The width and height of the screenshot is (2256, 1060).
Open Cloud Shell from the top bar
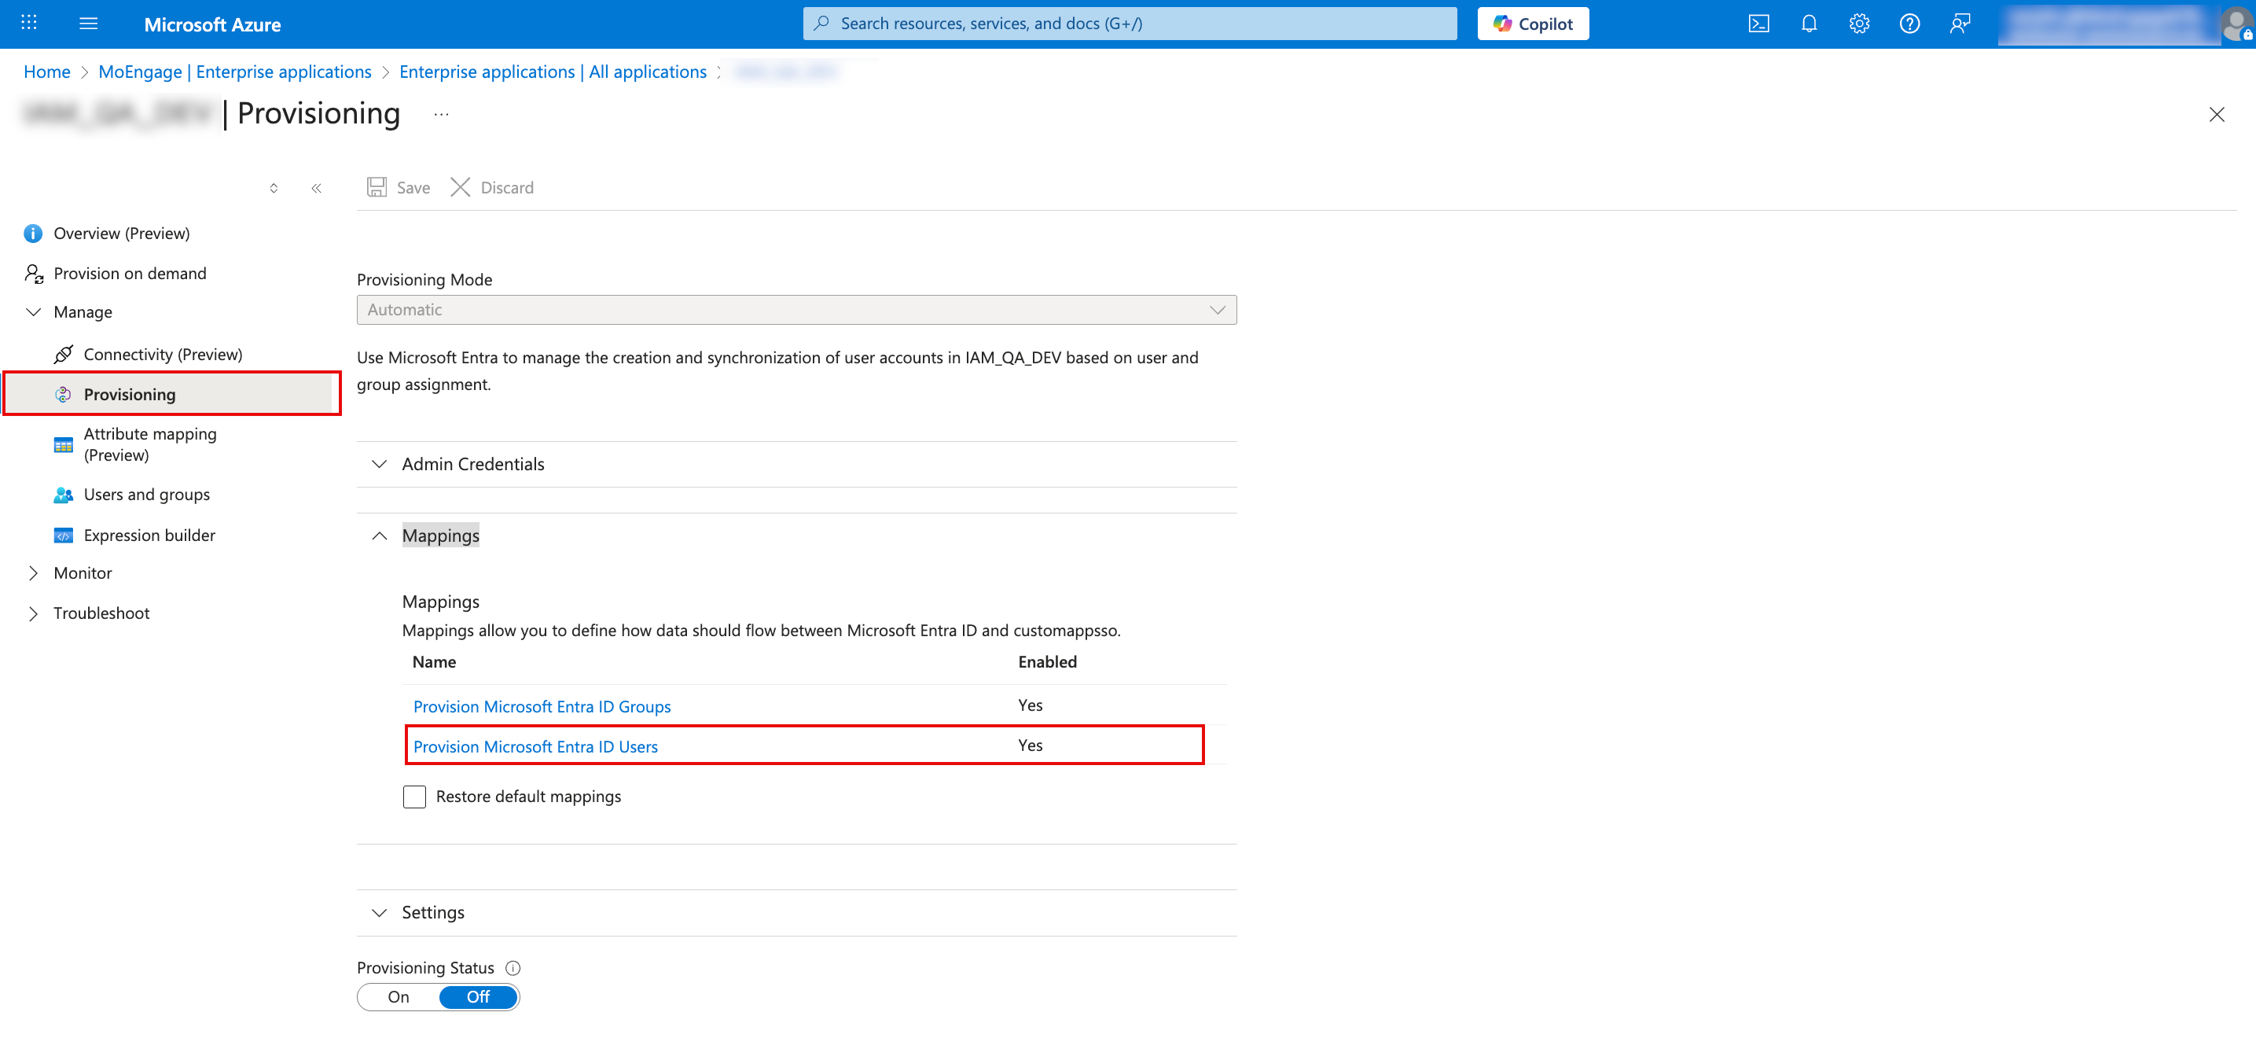coord(1758,24)
